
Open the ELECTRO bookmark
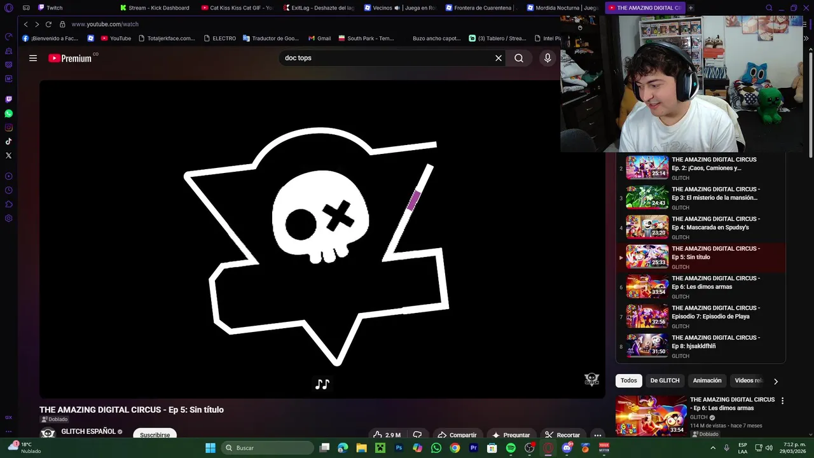[x=219, y=38]
